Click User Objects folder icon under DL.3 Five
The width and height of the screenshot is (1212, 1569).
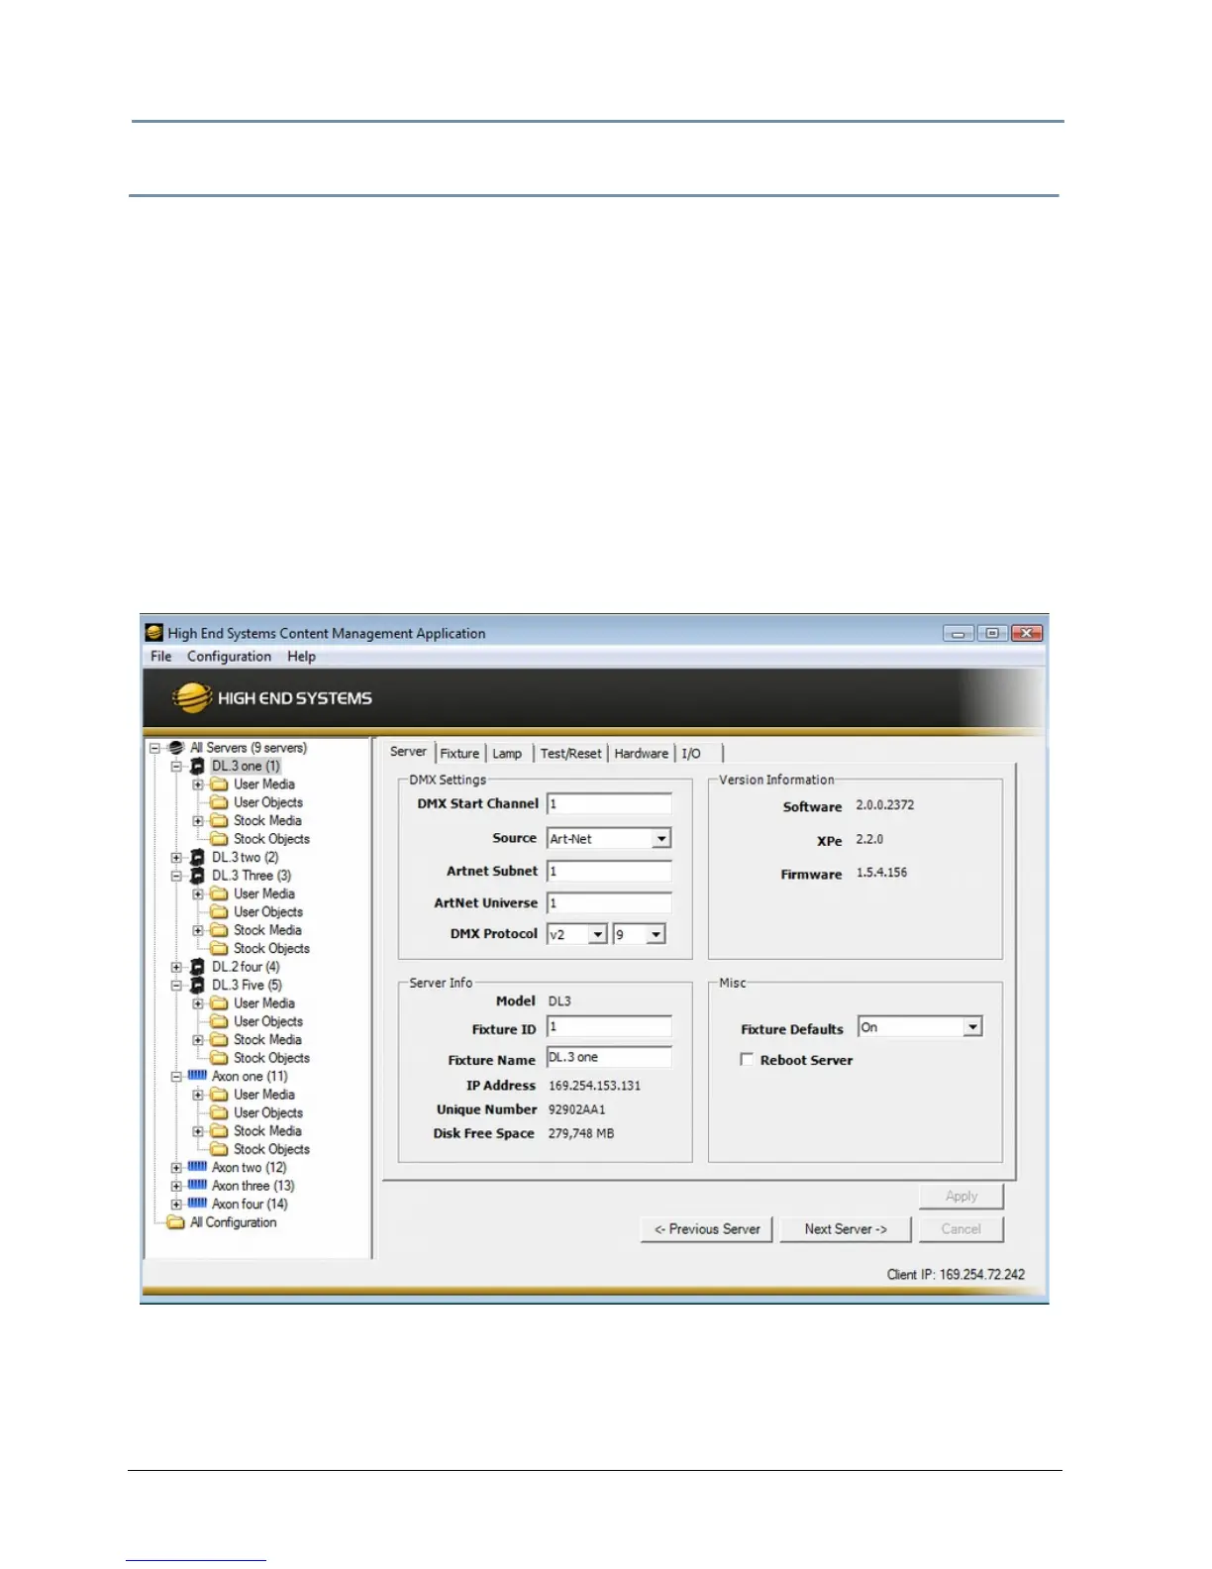pyautogui.click(x=219, y=1022)
